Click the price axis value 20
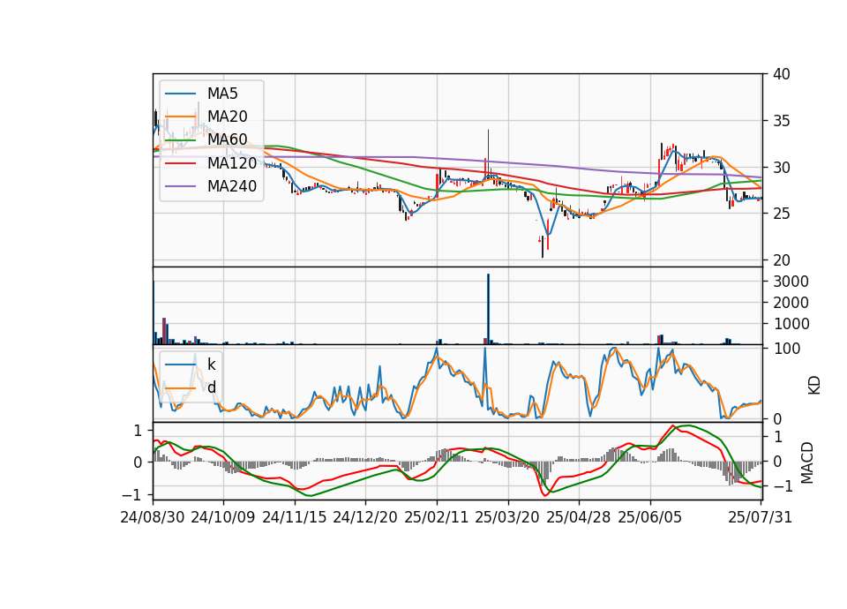The height and width of the screenshot is (609, 847). (780, 260)
